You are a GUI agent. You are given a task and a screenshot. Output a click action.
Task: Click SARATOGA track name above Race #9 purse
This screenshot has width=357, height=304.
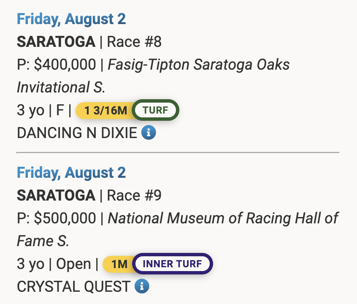coord(56,195)
